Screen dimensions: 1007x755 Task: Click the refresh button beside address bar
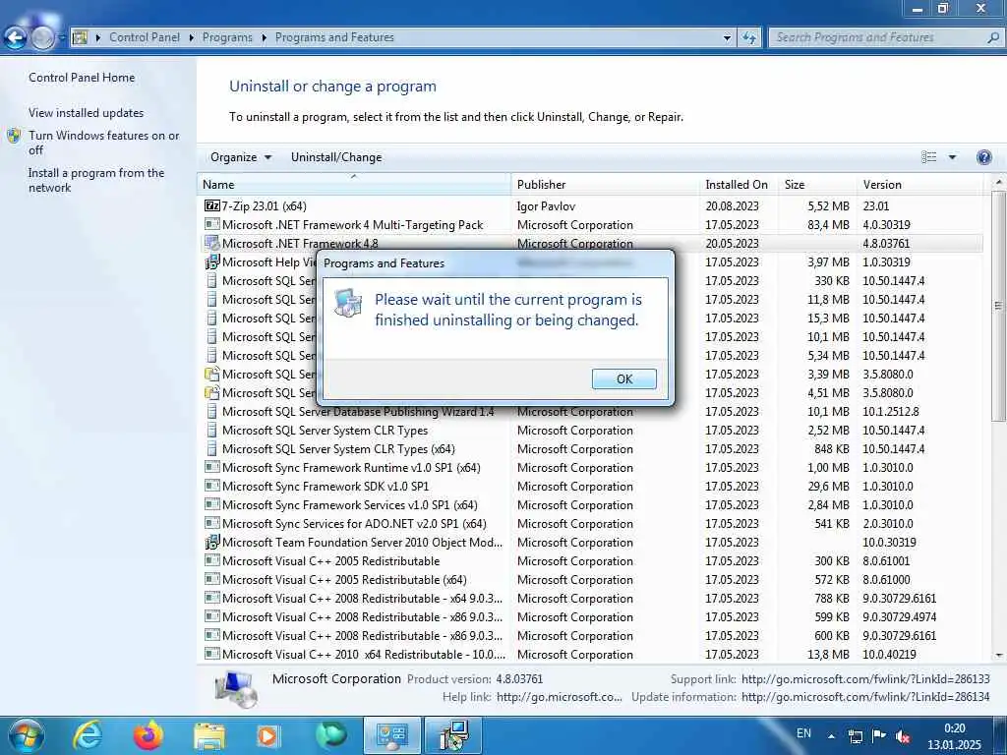coord(748,38)
